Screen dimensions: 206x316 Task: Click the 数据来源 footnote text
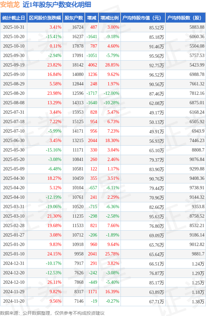click(52, 313)
